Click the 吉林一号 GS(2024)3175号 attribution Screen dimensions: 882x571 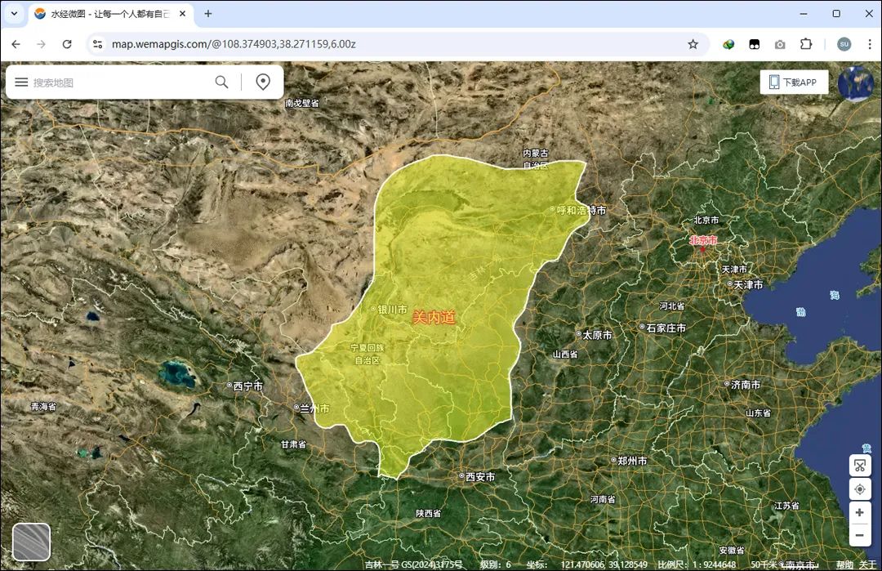(x=413, y=564)
